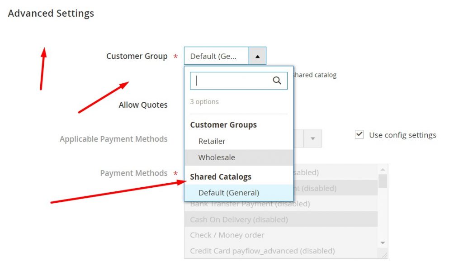This screenshot has height=271, width=463.
Task: Click the Allow Quotes field label
Action: pos(143,105)
